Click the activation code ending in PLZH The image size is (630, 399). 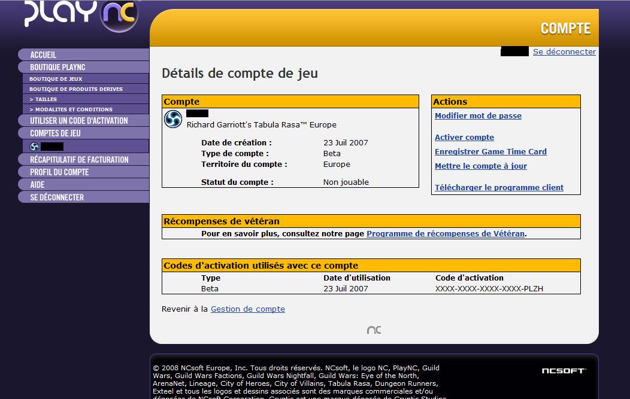click(489, 288)
